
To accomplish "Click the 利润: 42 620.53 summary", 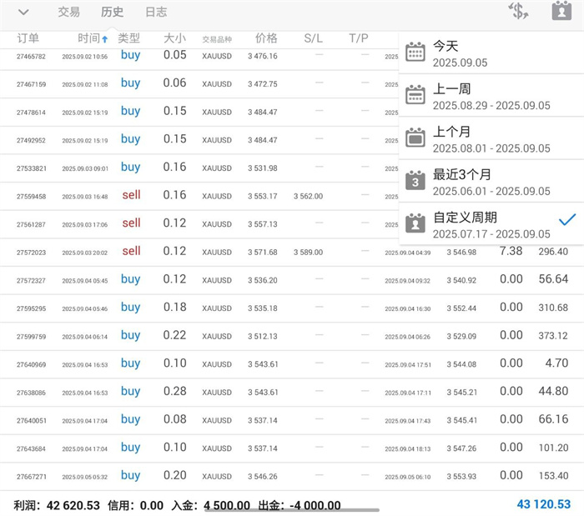I will (x=57, y=505).
